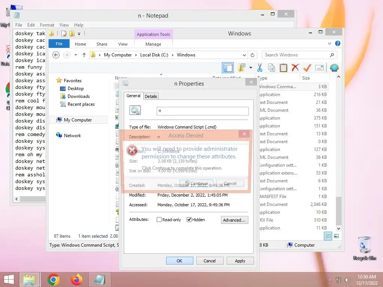Expand Local Disk (C:) breadcrumb arrow
Image resolution: width=383 pixels, height=287 pixels.
point(172,55)
